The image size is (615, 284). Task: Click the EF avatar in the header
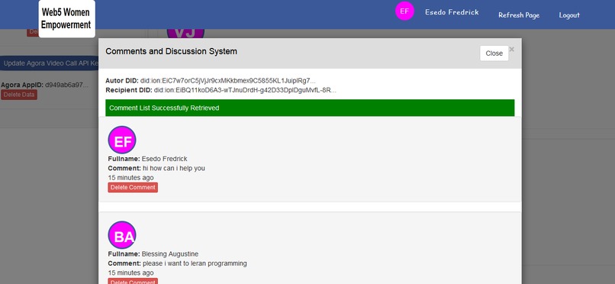[404, 11]
